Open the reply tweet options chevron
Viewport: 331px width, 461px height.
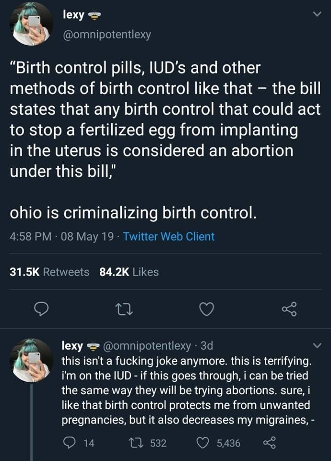pyautogui.click(x=316, y=345)
